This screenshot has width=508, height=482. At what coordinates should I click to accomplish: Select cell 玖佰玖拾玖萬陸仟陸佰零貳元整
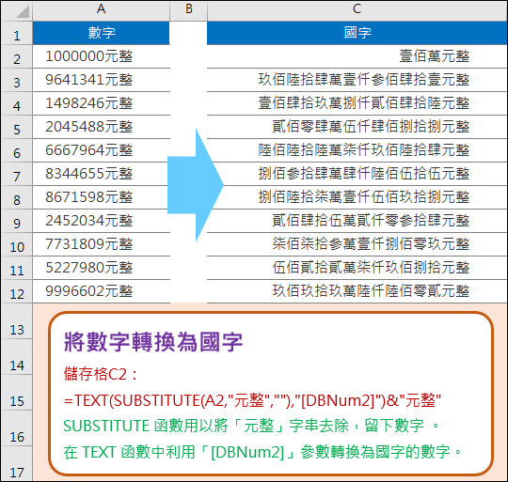pyautogui.click(x=357, y=291)
